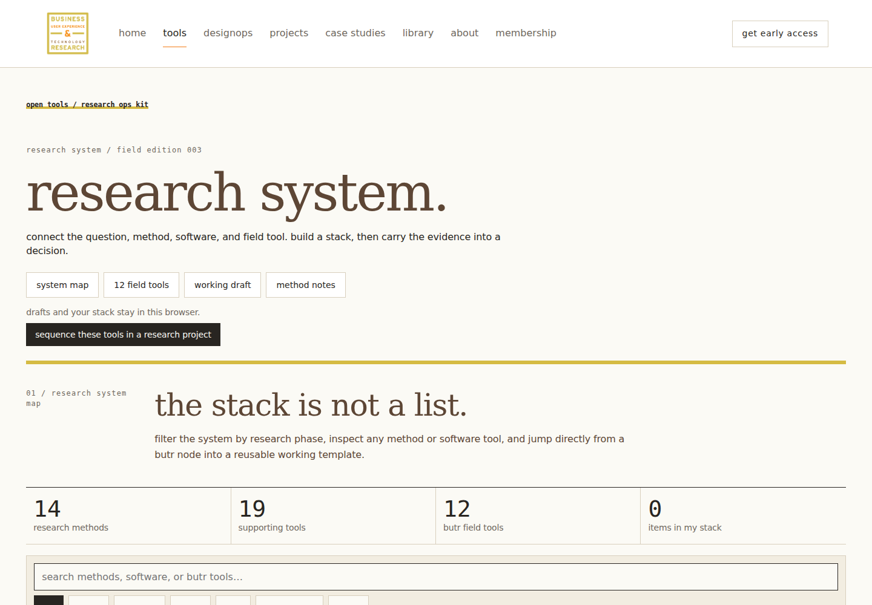The image size is (872, 605).
Task: Click 'drafts and your stack stay in this browser.' note
Action: point(113,312)
